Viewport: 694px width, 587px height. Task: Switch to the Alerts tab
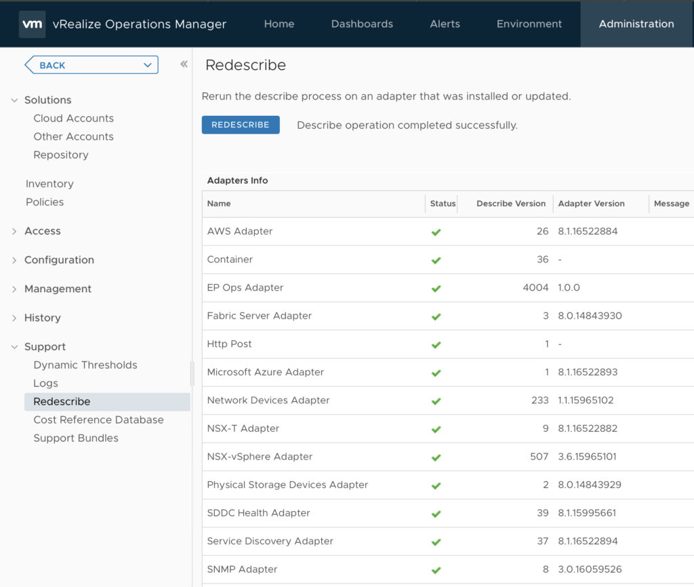(x=445, y=24)
